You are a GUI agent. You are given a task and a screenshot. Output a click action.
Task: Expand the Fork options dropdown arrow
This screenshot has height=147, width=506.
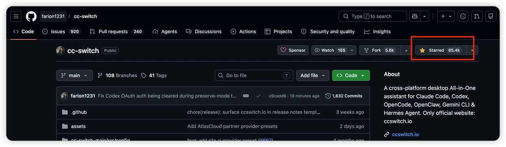point(406,50)
